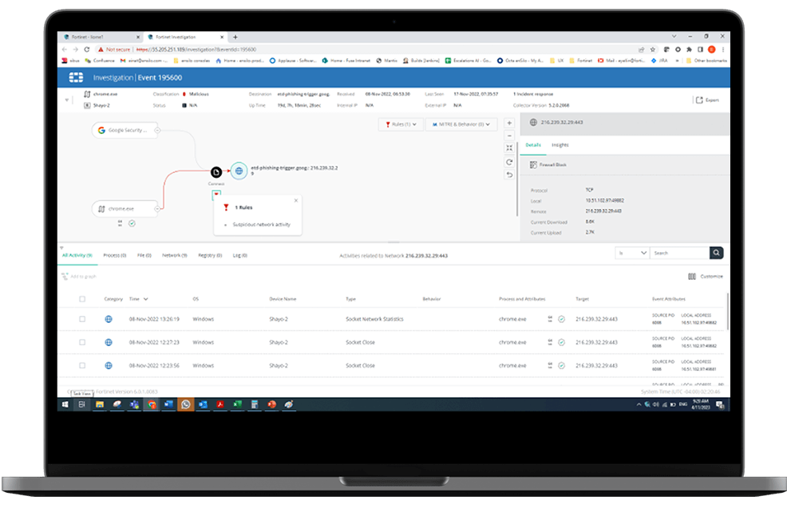Click the Add to graph icon
The width and height of the screenshot is (787, 508).
tap(64, 276)
